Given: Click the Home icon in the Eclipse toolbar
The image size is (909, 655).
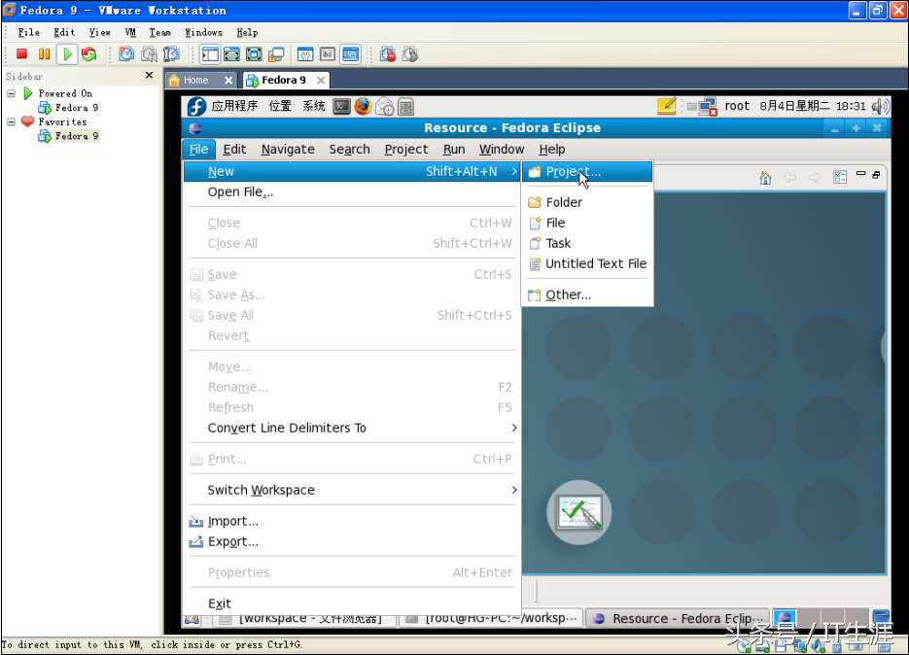Looking at the screenshot, I should tap(765, 177).
